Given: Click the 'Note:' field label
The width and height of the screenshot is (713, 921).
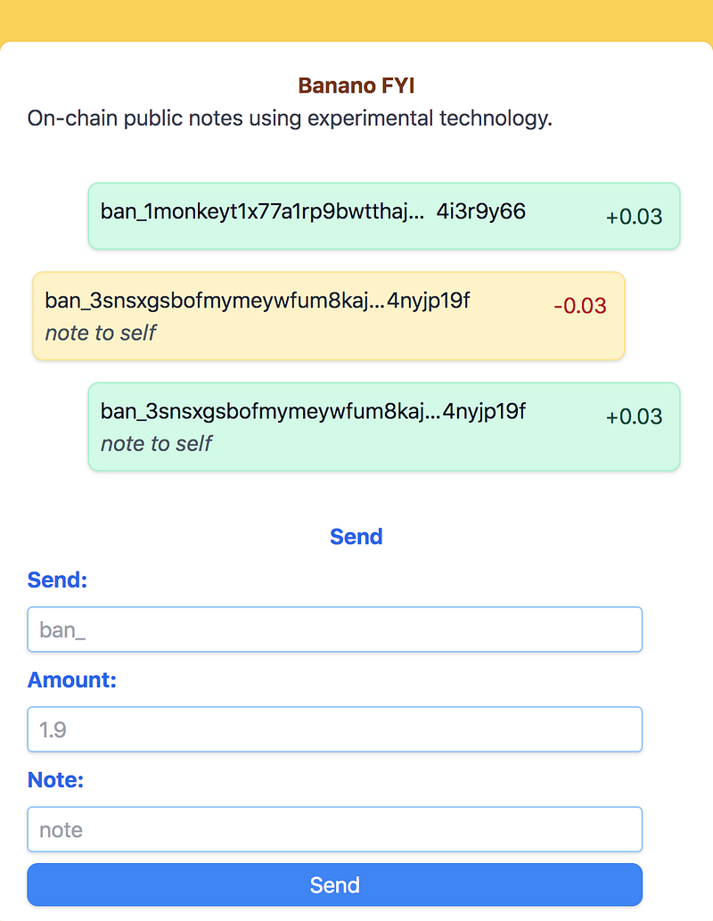Looking at the screenshot, I should point(56,780).
